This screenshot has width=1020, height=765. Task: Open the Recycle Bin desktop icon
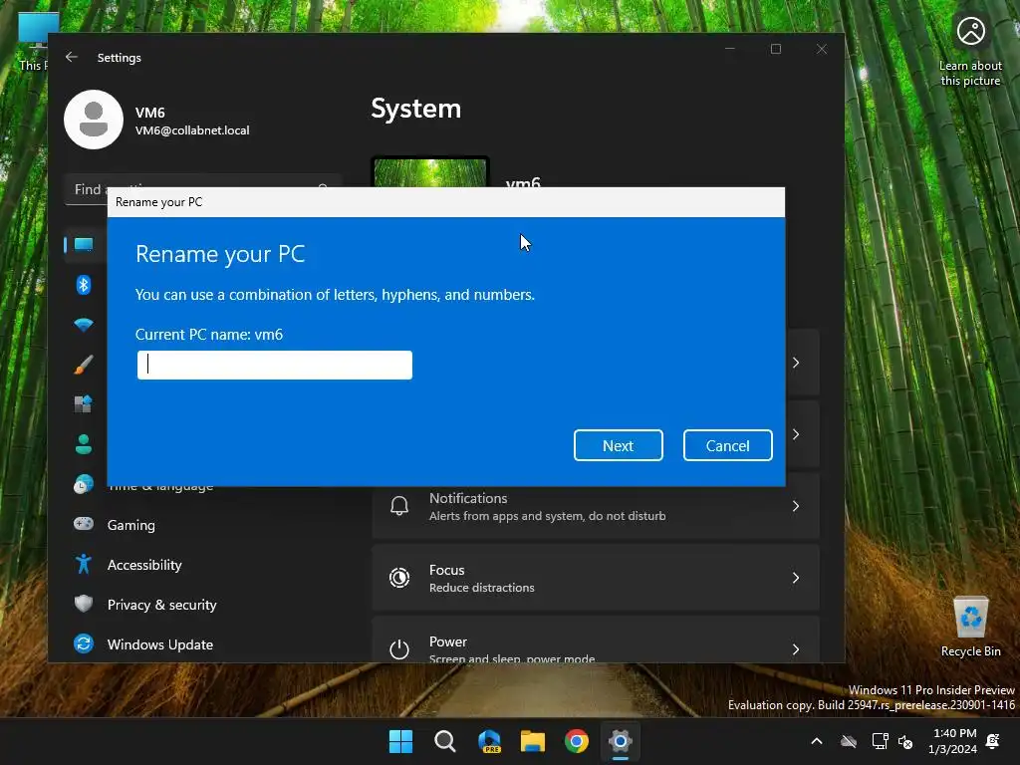point(970,627)
